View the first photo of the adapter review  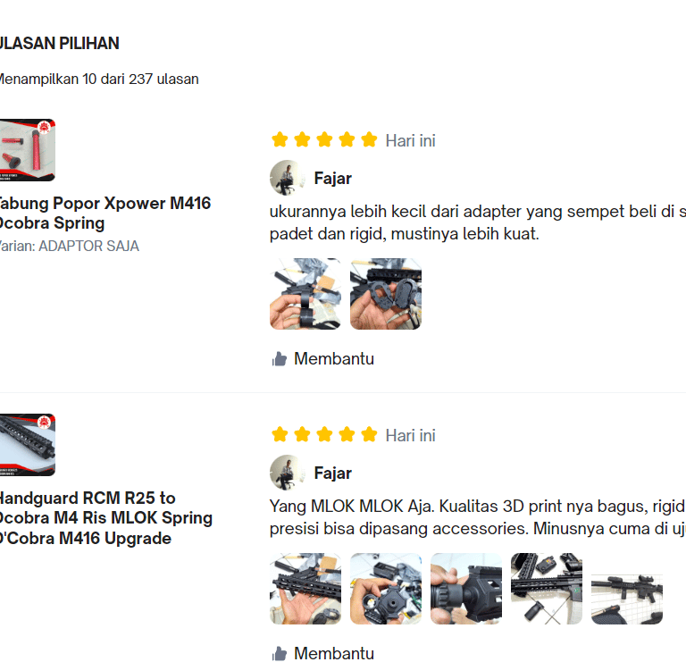click(x=305, y=294)
